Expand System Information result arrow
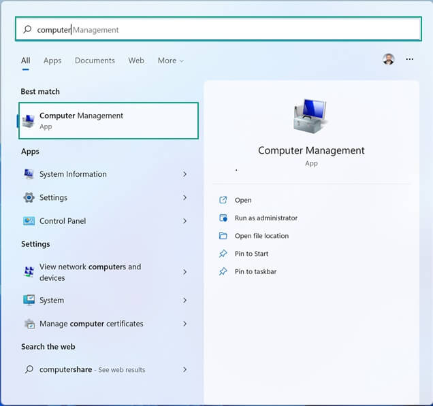 click(185, 174)
